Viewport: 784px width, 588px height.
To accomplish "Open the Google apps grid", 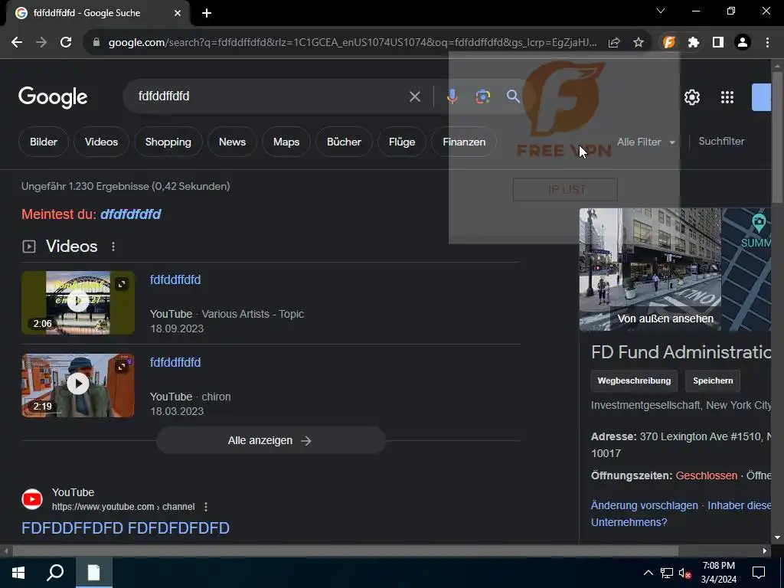I will point(727,97).
